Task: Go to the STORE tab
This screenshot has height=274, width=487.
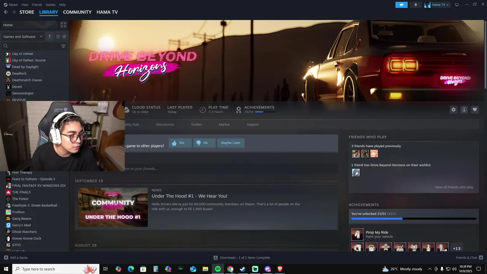Action: tap(27, 12)
